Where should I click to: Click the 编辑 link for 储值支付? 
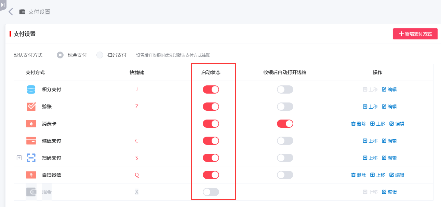tap(397, 140)
